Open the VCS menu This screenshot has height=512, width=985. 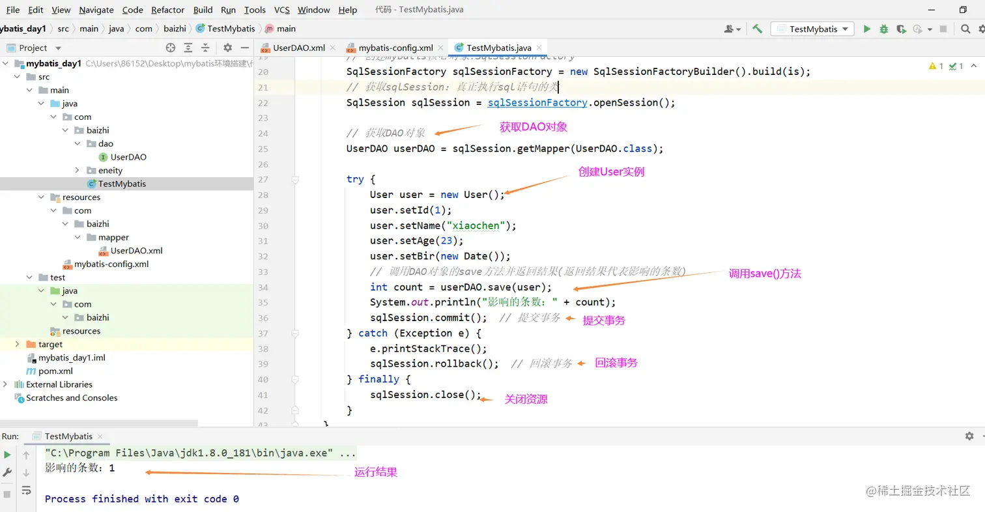click(x=282, y=10)
